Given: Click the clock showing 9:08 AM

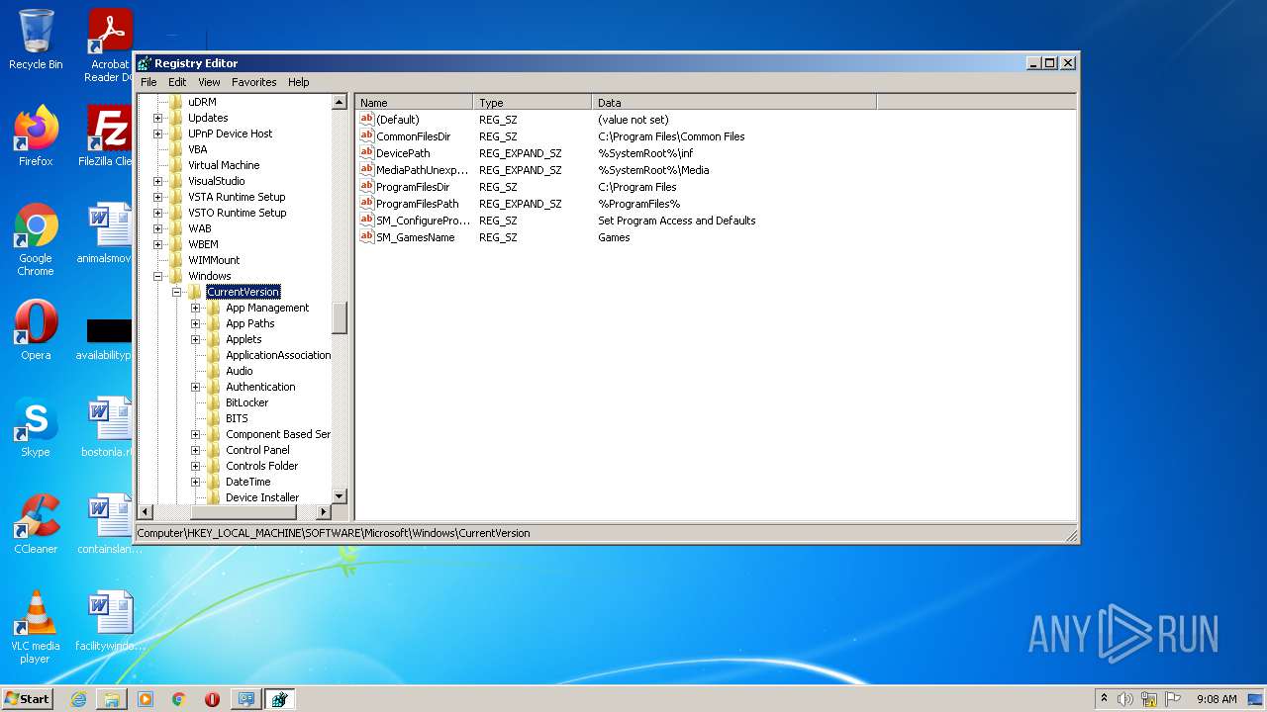Looking at the screenshot, I should pos(1217,699).
